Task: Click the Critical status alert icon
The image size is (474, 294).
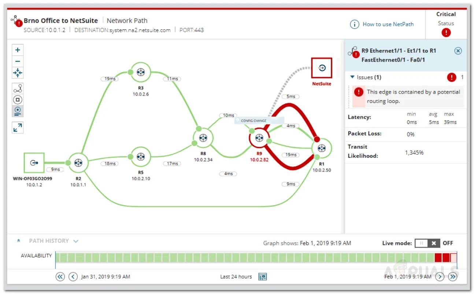Action: click(x=446, y=32)
